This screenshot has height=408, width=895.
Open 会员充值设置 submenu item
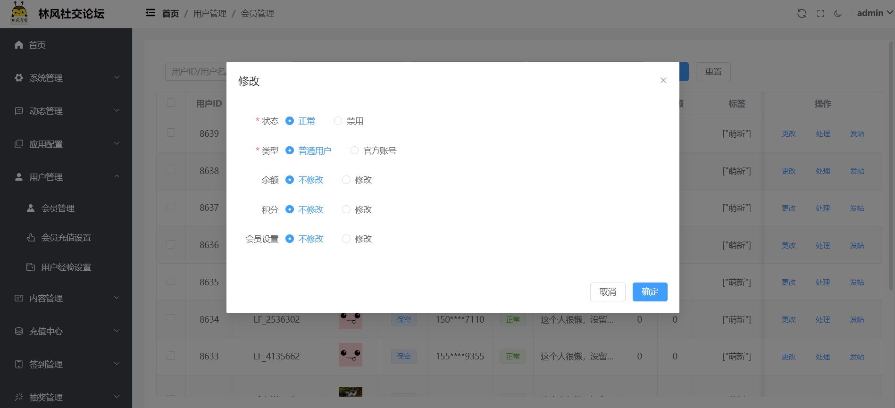click(x=66, y=237)
